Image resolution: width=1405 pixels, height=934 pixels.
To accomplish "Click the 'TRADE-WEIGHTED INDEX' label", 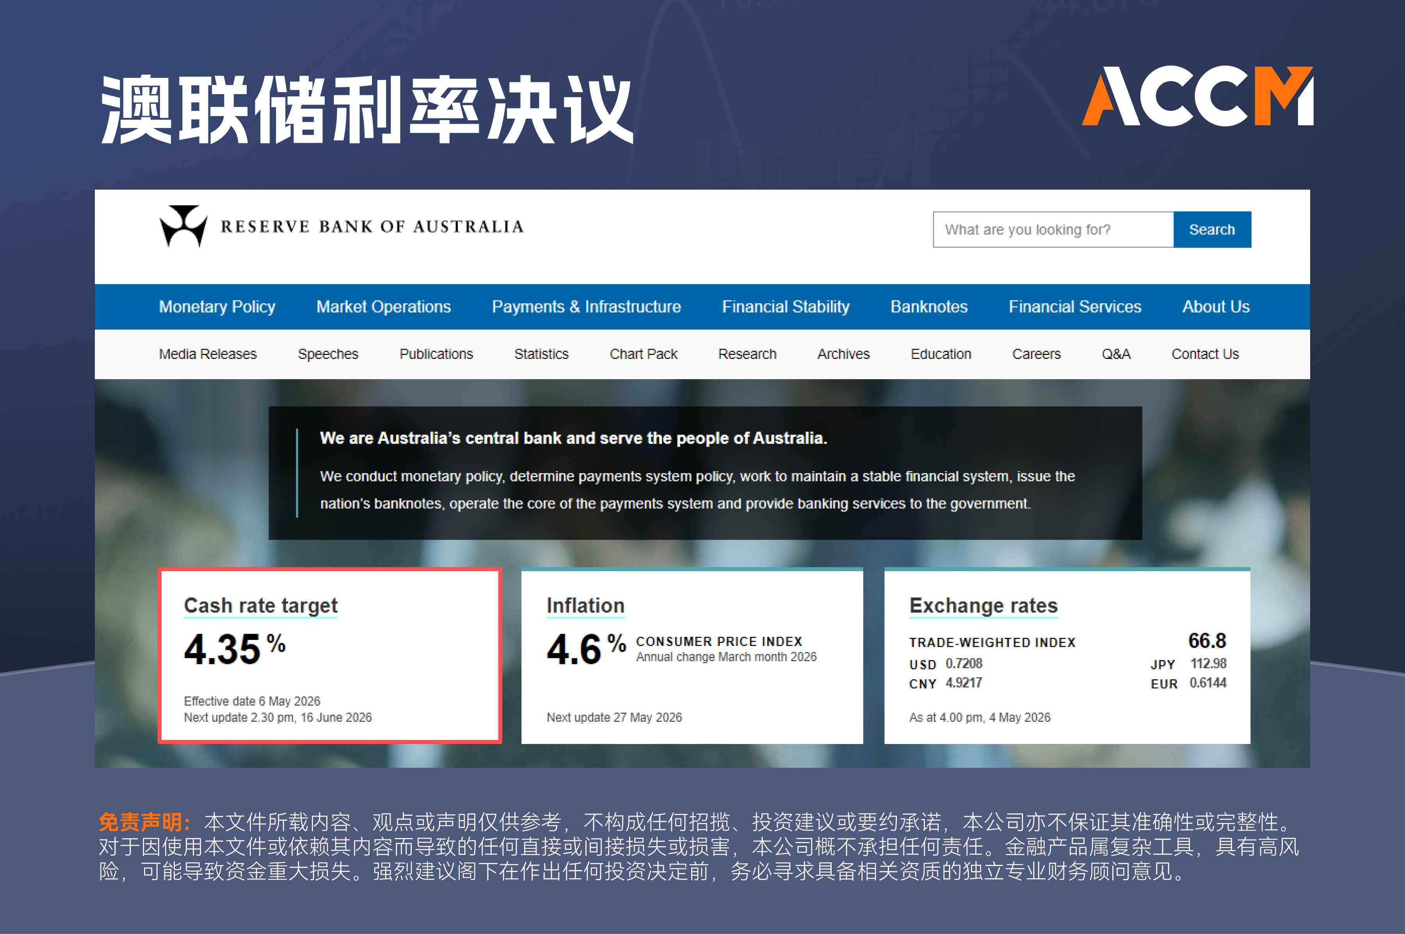I will click(992, 643).
